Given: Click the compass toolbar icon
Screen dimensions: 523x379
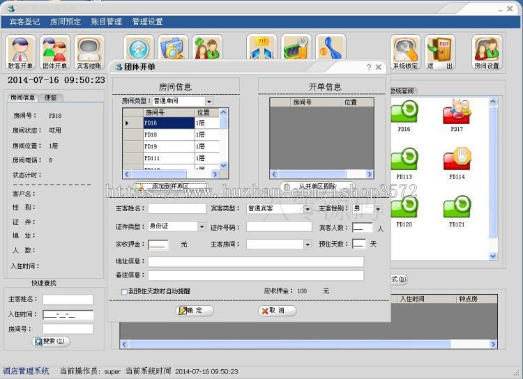Looking at the screenshot, I should click(x=139, y=47).
